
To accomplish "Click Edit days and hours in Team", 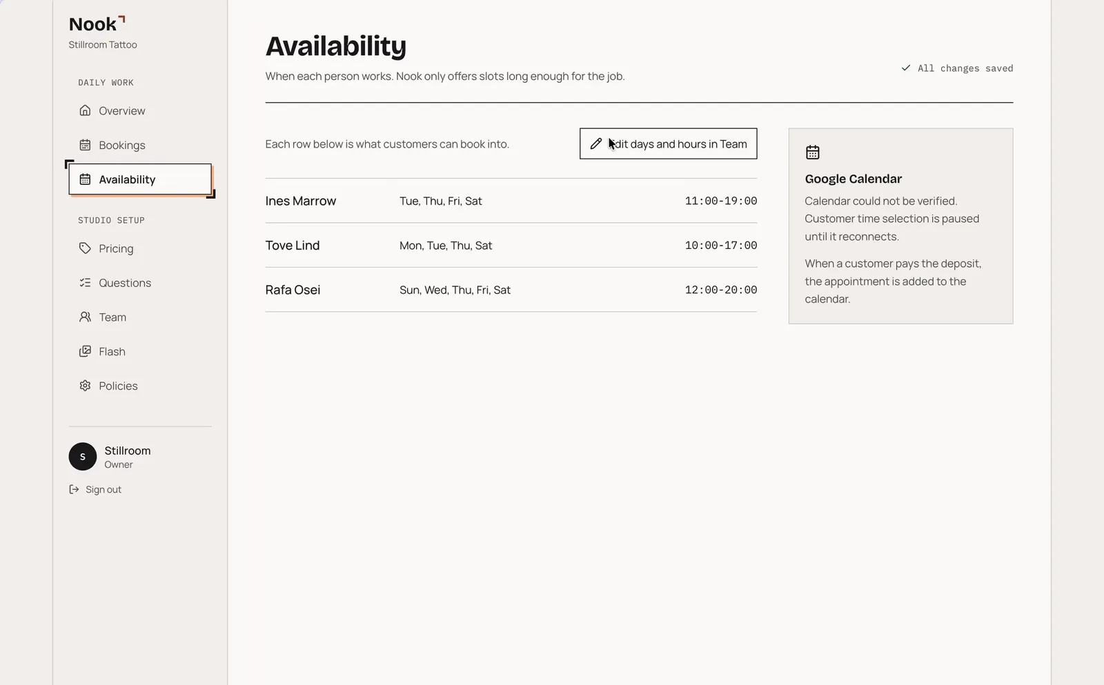I will point(668,143).
